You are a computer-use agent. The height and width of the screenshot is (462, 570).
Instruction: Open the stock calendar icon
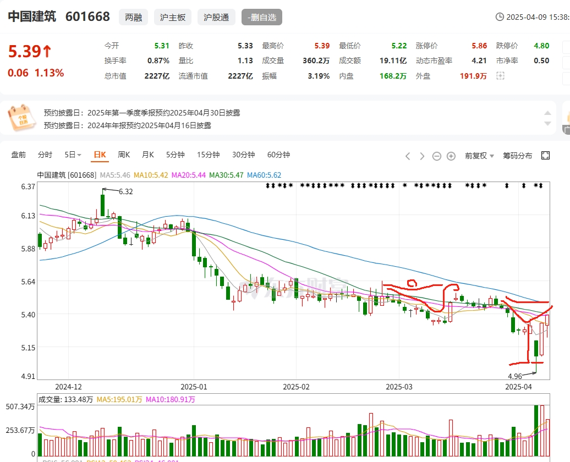coord(22,118)
